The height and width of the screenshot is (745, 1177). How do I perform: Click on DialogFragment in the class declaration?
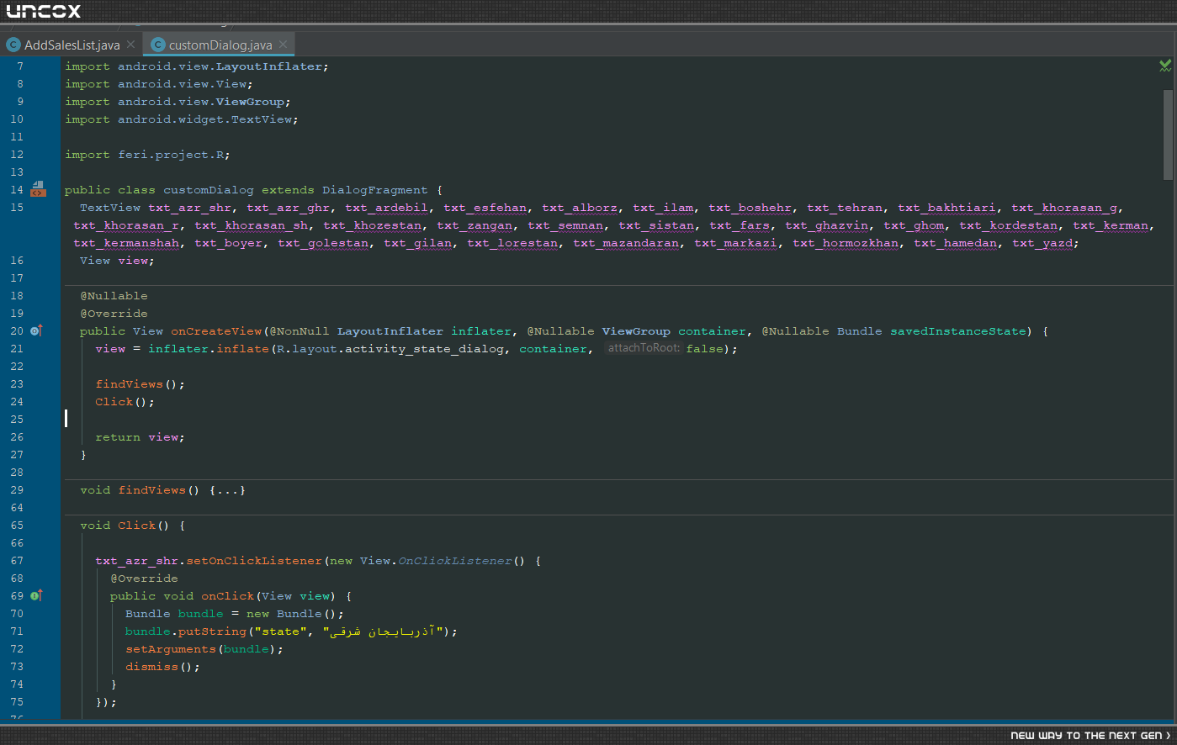click(x=375, y=190)
